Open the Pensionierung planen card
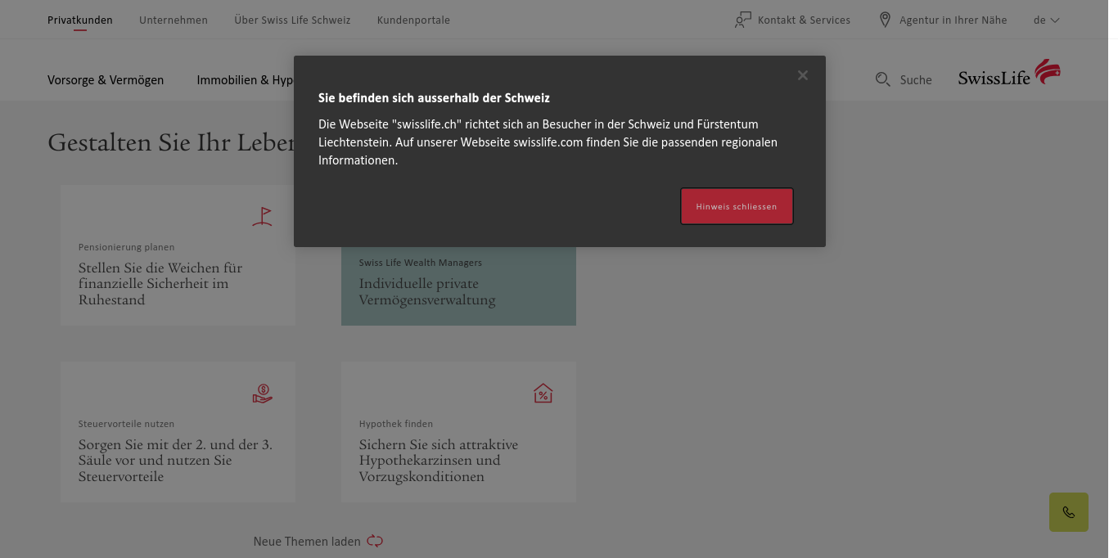1118x558 pixels. click(178, 255)
